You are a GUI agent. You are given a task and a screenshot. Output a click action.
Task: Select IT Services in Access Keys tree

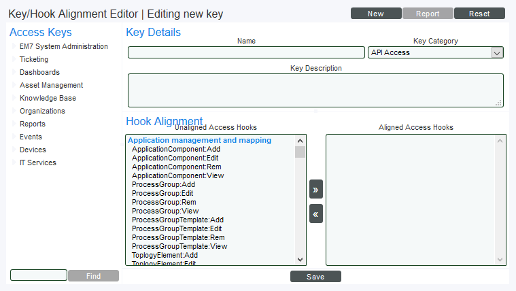(38, 162)
